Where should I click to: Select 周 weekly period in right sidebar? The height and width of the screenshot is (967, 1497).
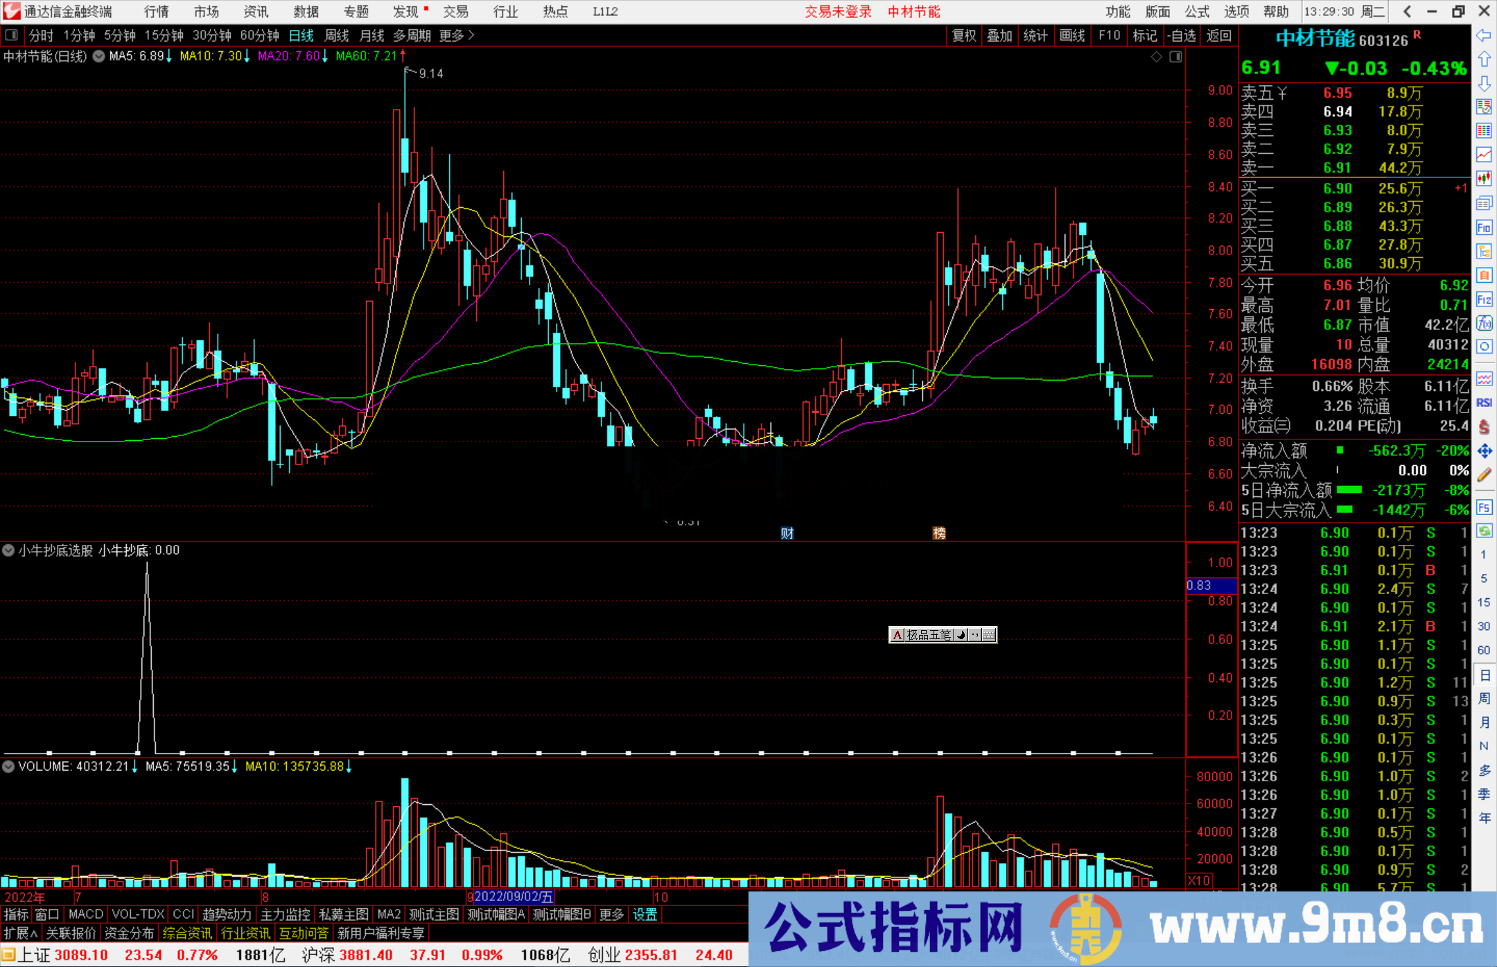(1484, 698)
